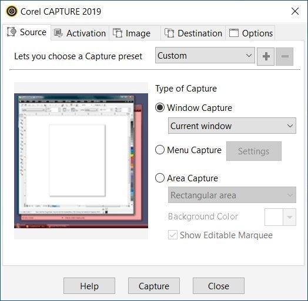Viewport: 308px width, 301px height.
Task: Switch to the Options tab
Action: point(250,33)
